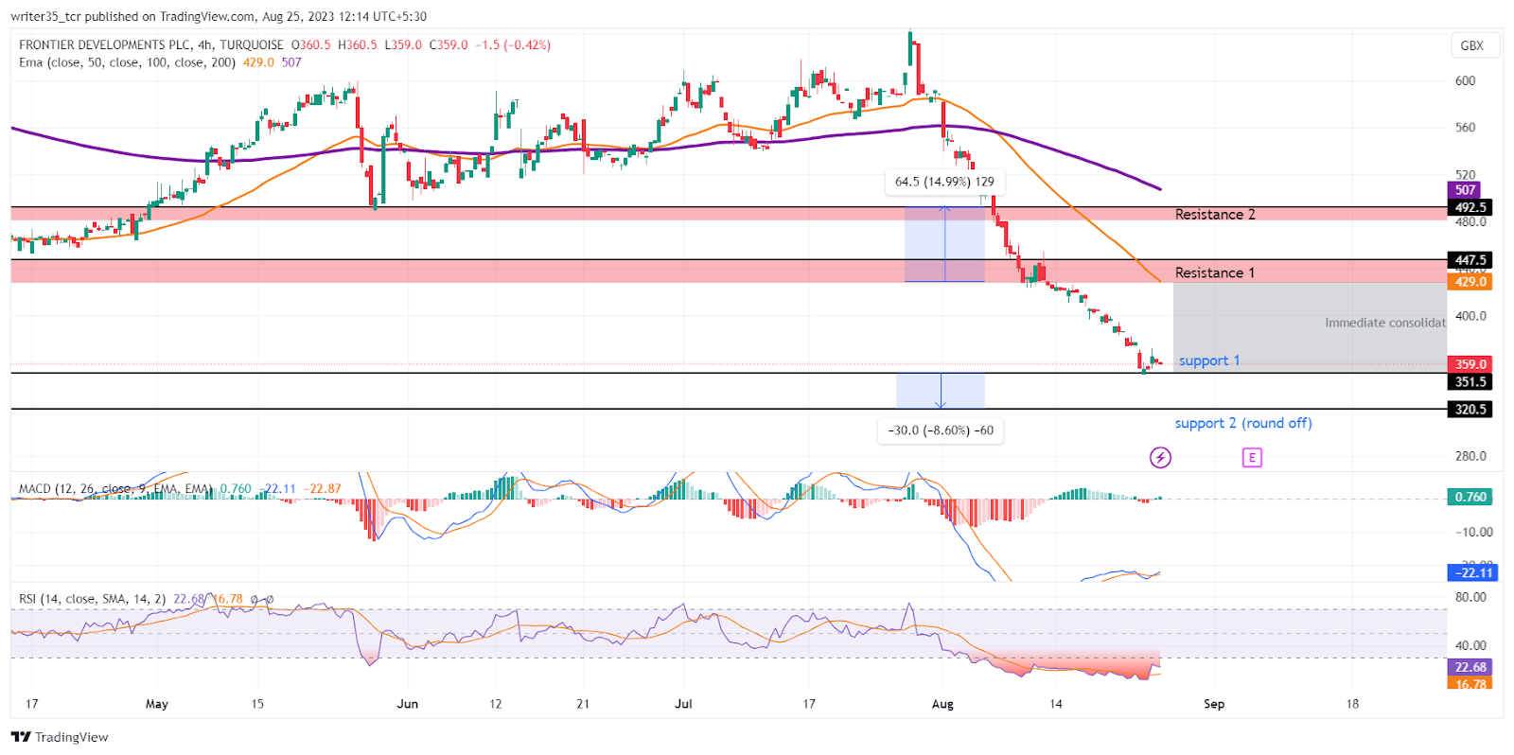Click the Resistance 1 label
Viewport: 1514px width, 755px height.
pos(1215,272)
